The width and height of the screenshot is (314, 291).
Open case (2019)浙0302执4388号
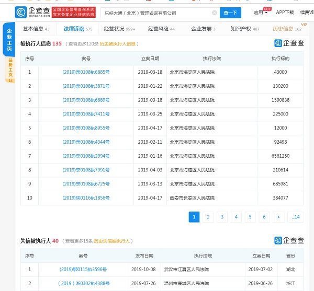[x=84, y=283]
